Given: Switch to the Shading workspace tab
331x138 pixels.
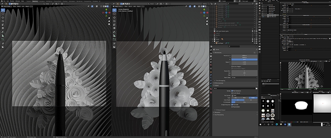Looking at the screenshot, I should click(65, 1).
